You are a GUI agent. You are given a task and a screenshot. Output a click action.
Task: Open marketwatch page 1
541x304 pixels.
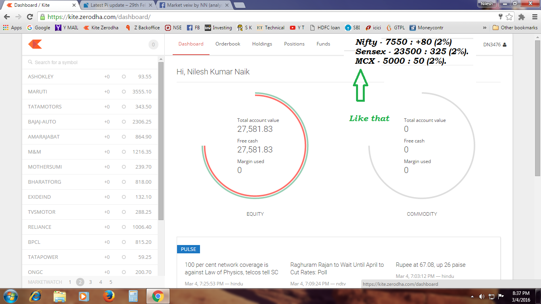tap(70, 282)
